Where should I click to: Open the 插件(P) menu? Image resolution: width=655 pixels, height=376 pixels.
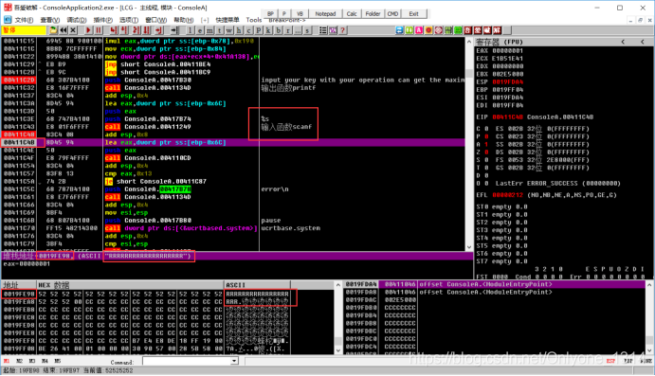(x=102, y=20)
